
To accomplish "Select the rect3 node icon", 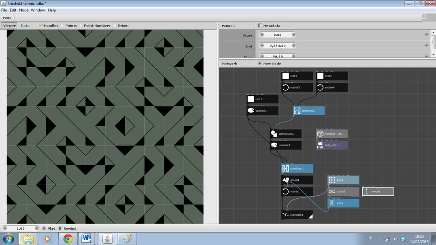I will pos(286,76).
